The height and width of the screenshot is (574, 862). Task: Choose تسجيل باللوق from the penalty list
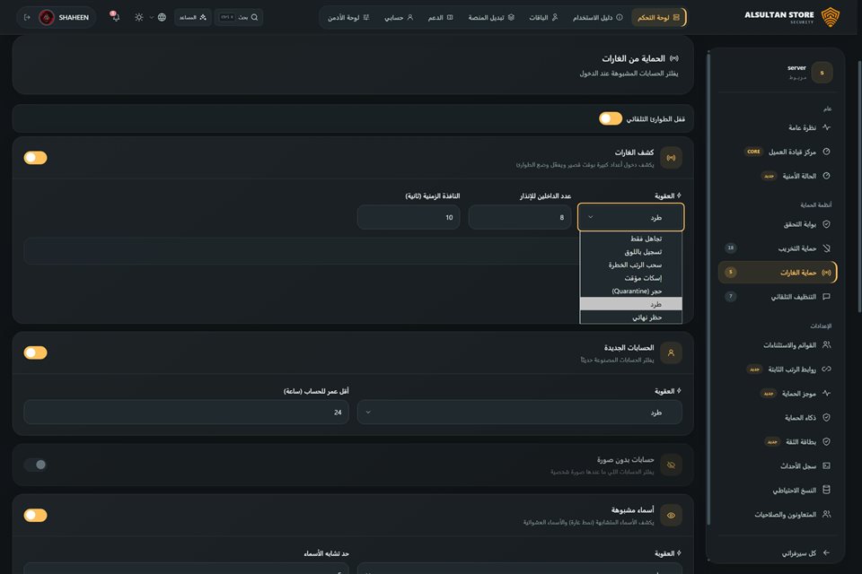[x=630, y=251]
